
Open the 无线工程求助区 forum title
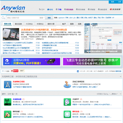click(78, 82)
